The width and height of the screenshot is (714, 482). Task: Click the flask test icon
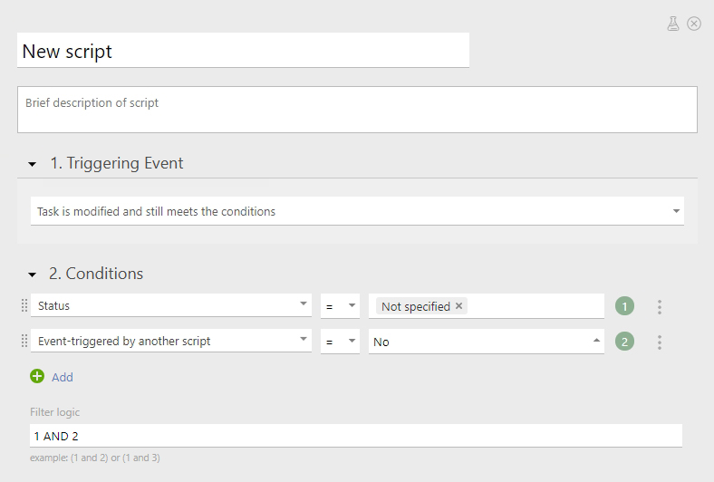point(673,24)
